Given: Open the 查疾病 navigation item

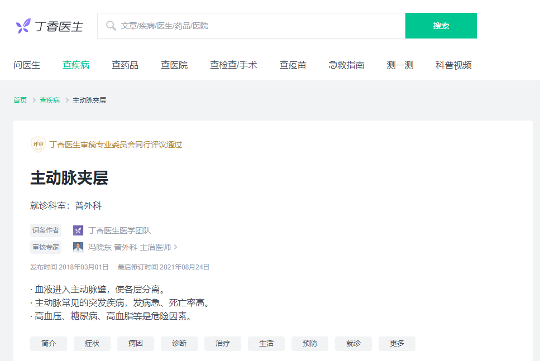Looking at the screenshot, I should [x=76, y=65].
